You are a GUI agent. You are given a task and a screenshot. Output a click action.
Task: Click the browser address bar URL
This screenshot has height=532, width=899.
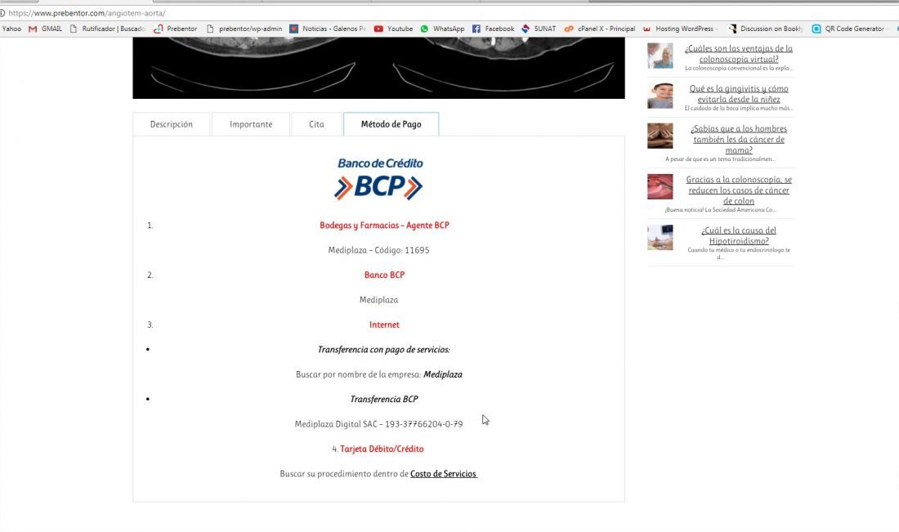(x=87, y=12)
